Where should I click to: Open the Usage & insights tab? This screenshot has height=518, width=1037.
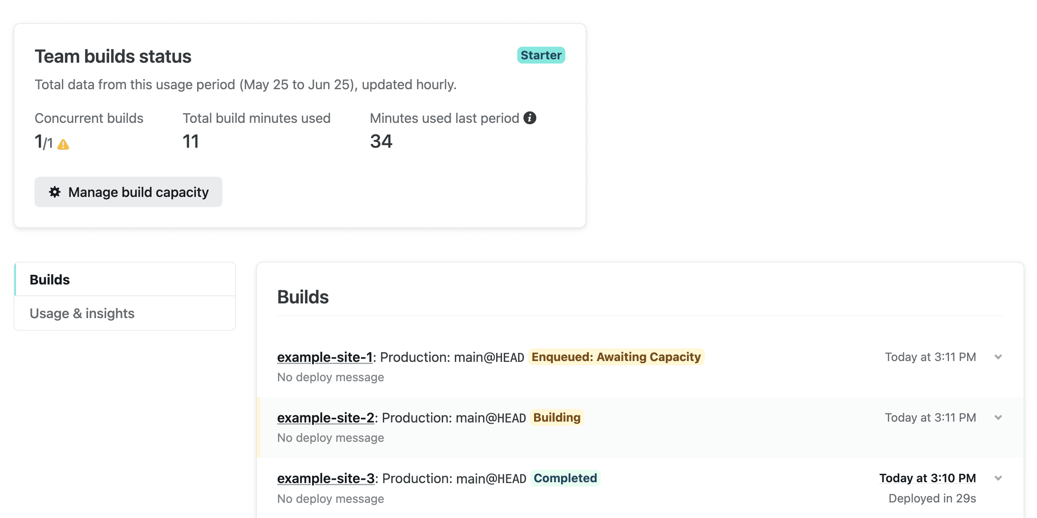(82, 313)
